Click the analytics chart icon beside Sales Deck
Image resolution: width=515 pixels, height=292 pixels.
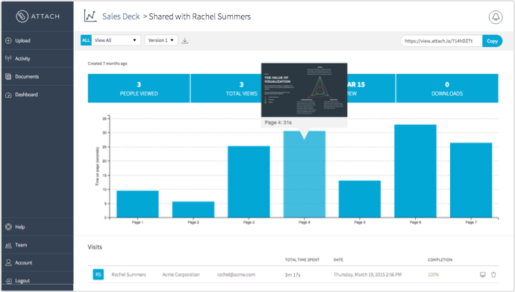(x=90, y=16)
